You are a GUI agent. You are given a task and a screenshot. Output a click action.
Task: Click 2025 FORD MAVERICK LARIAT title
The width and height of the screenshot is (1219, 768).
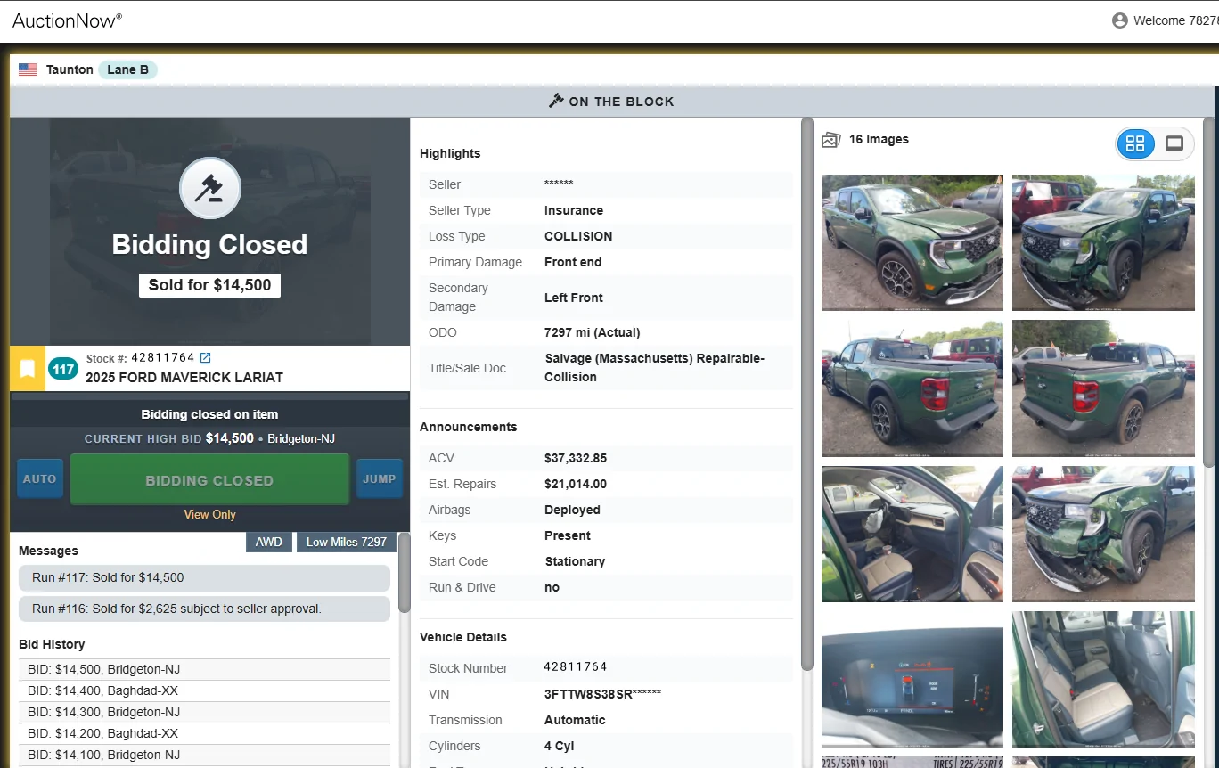184,378
